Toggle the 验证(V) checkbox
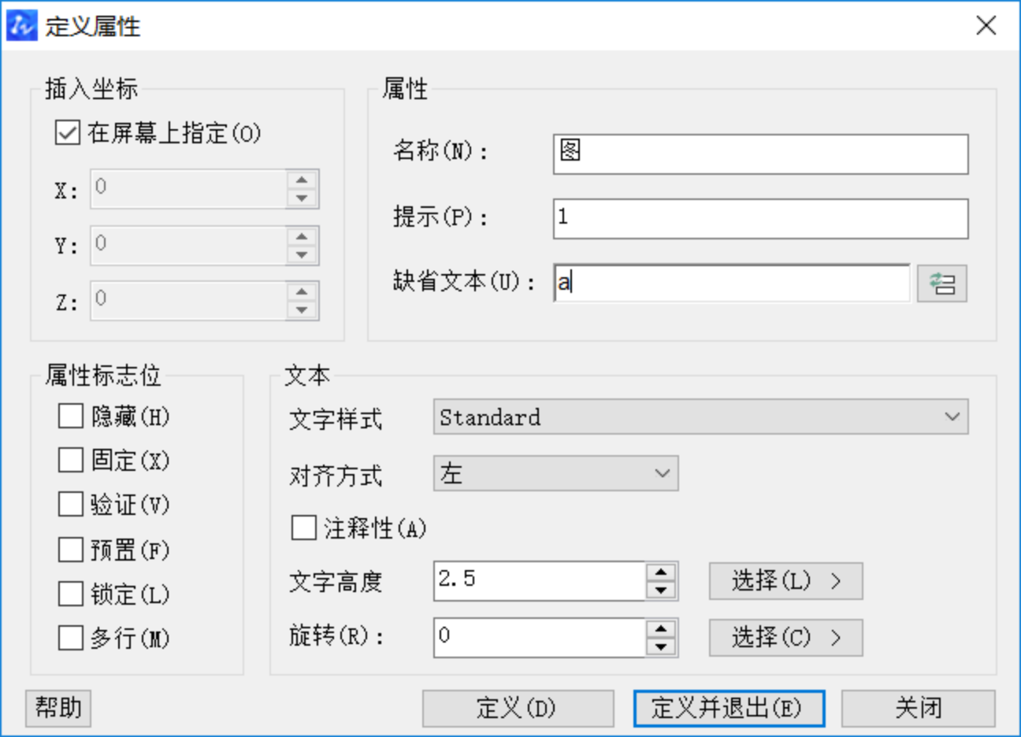 70,504
